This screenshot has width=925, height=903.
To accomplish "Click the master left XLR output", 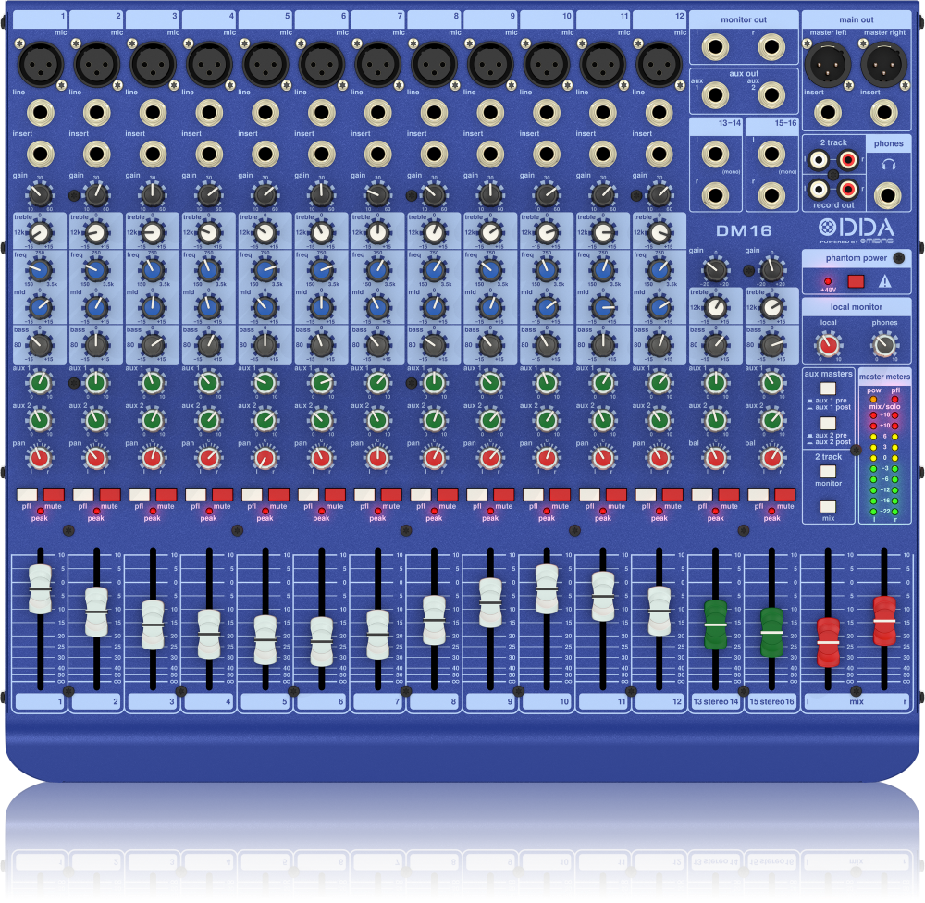I will [x=828, y=65].
